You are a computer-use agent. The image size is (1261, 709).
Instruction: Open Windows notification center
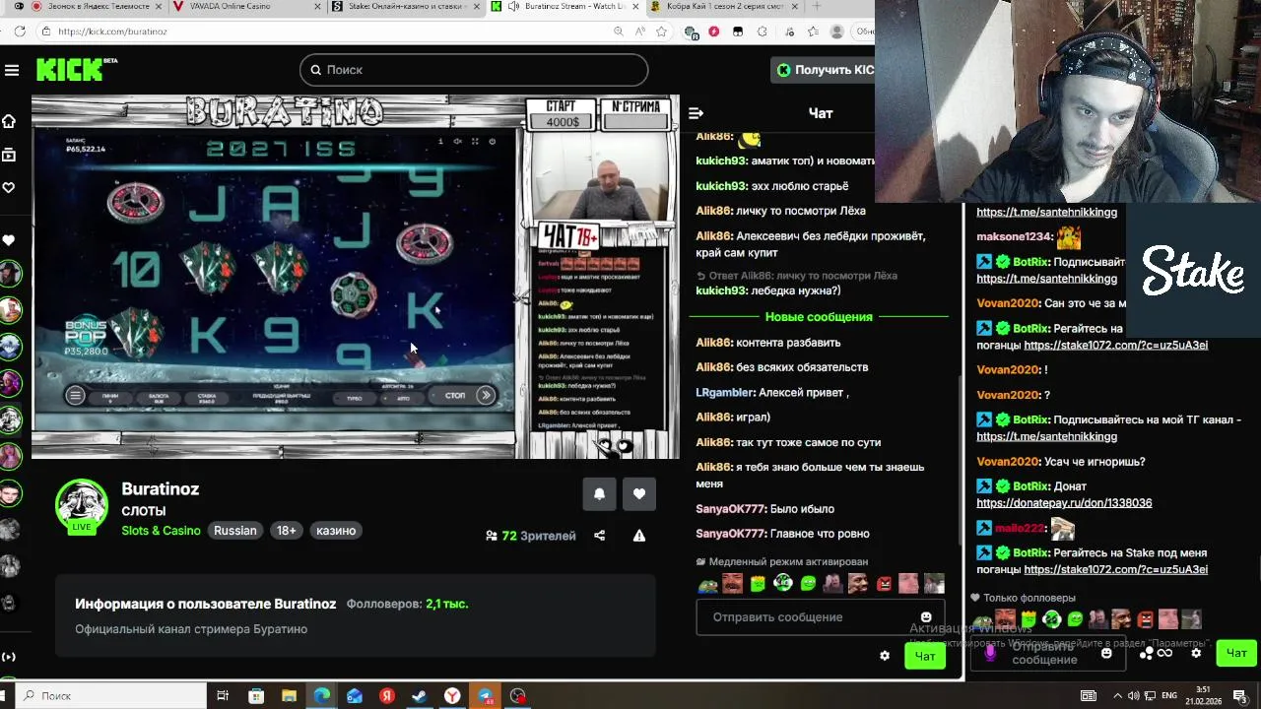[x=1240, y=696]
